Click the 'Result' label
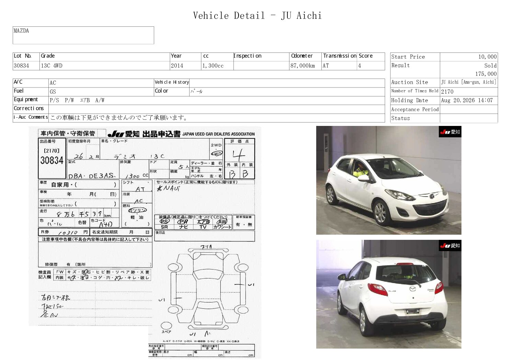 (400, 65)
